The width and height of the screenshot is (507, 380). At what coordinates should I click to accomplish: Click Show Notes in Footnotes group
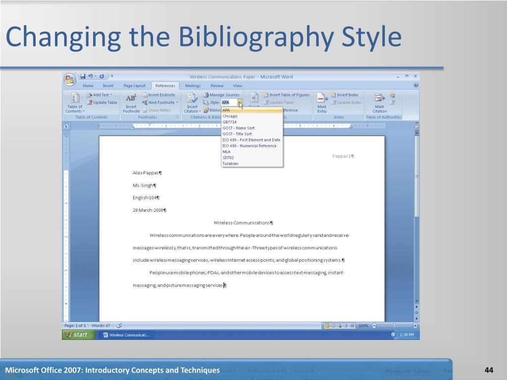click(156, 110)
